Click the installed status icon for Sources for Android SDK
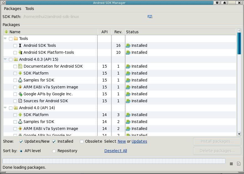The height and width of the screenshot is (174, 244). pos(128,101)
